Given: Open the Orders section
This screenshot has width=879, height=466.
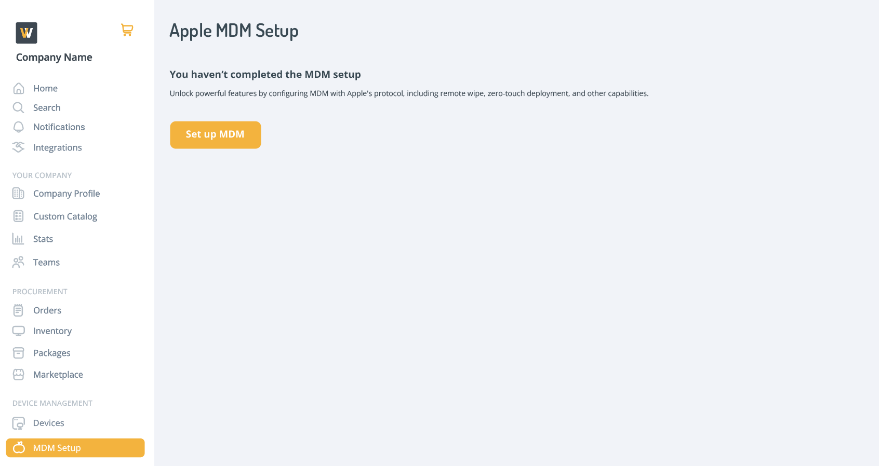Looking at the screenshot, I should [x=47, y=310].
